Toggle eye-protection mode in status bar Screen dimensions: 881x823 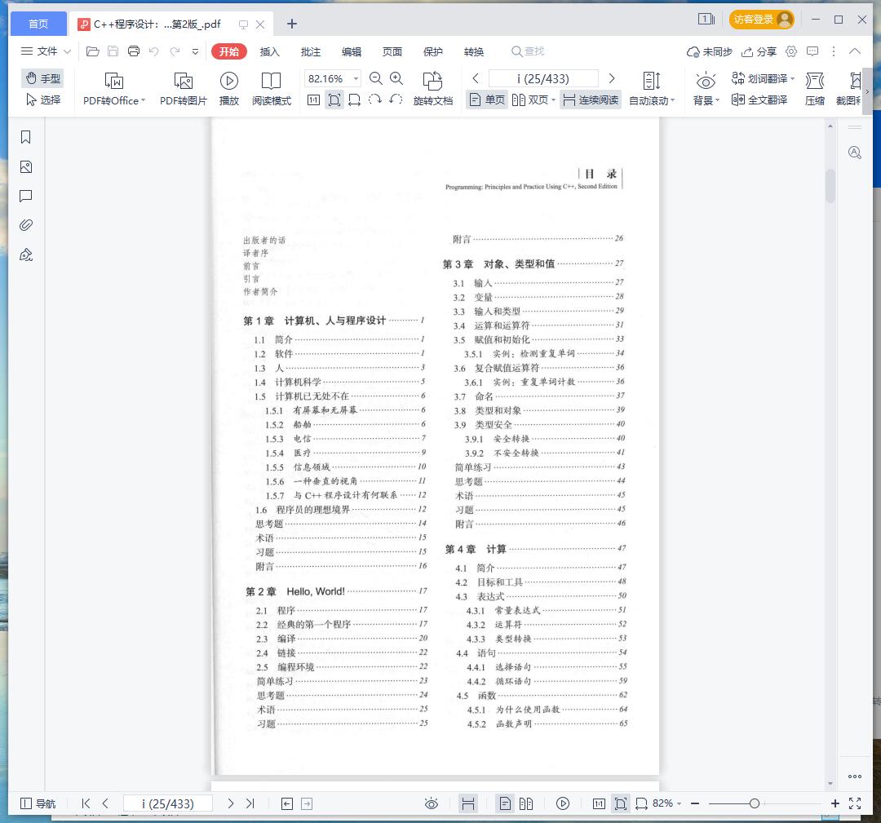click(431, 803)
